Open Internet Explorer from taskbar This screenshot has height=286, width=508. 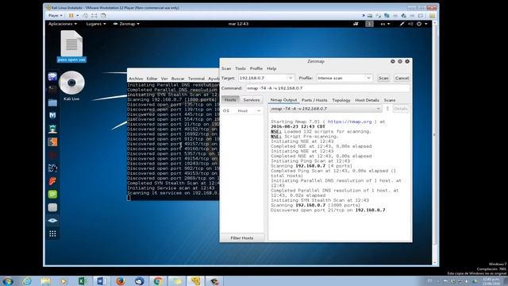tap(27, 280)
